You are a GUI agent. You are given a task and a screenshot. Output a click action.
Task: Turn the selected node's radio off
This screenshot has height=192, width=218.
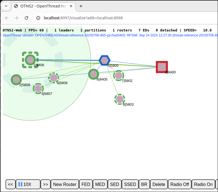(x=179, y=184)
